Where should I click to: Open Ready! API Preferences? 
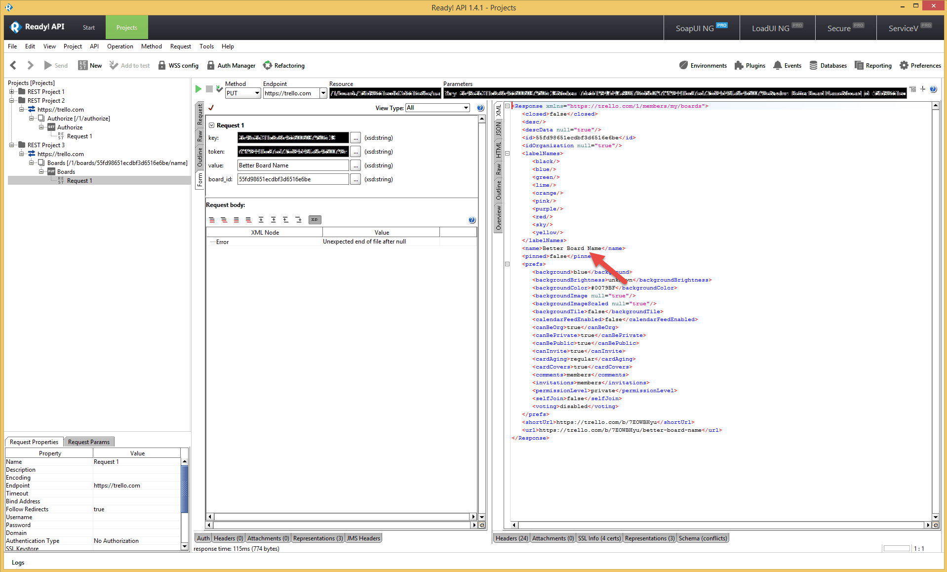tap(920, 65)
